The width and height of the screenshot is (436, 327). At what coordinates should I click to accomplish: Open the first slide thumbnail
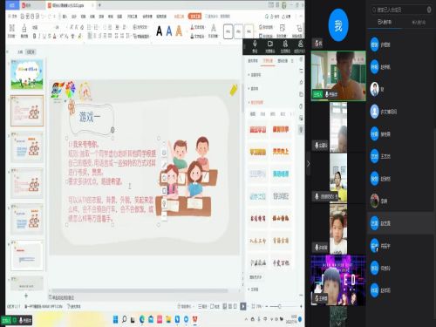27,75
